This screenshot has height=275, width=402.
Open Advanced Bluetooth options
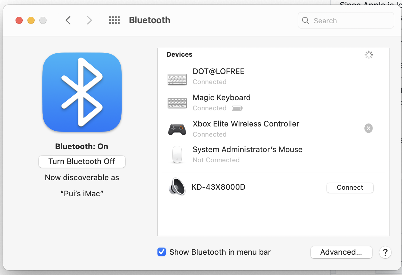coord(341,252)
